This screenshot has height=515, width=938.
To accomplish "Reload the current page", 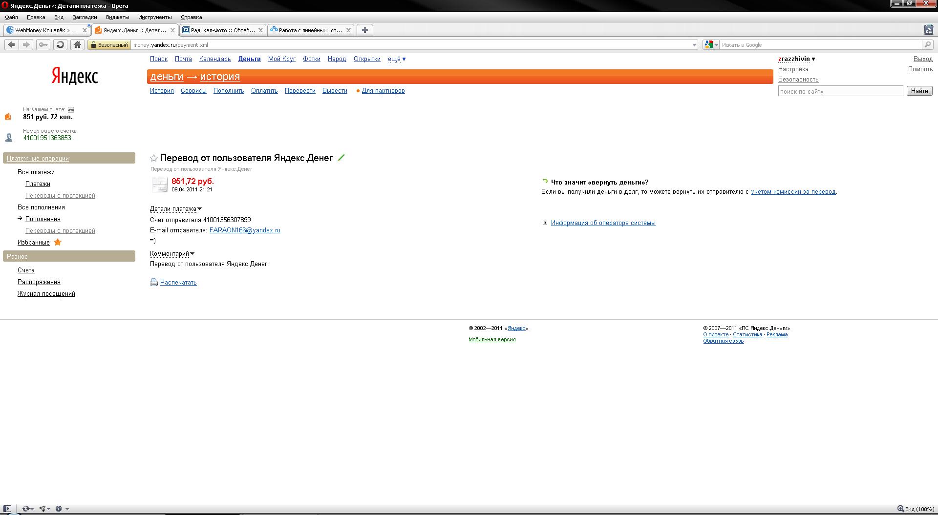I will tap(60, 45).
